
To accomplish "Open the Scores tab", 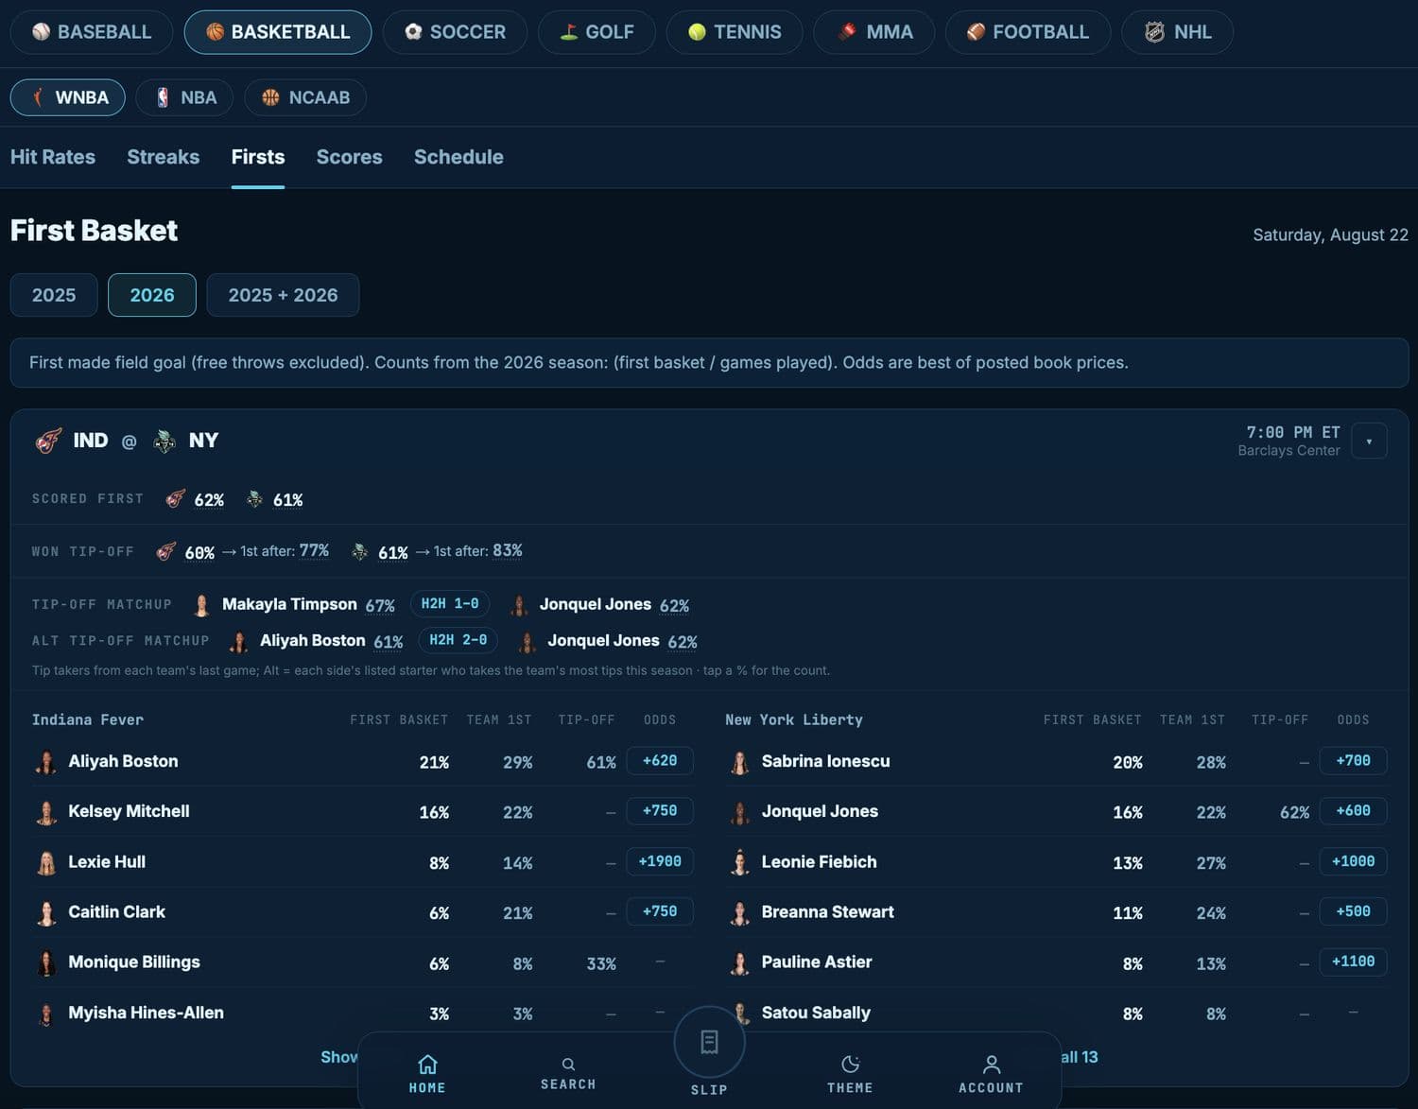I will click(350, 157).
